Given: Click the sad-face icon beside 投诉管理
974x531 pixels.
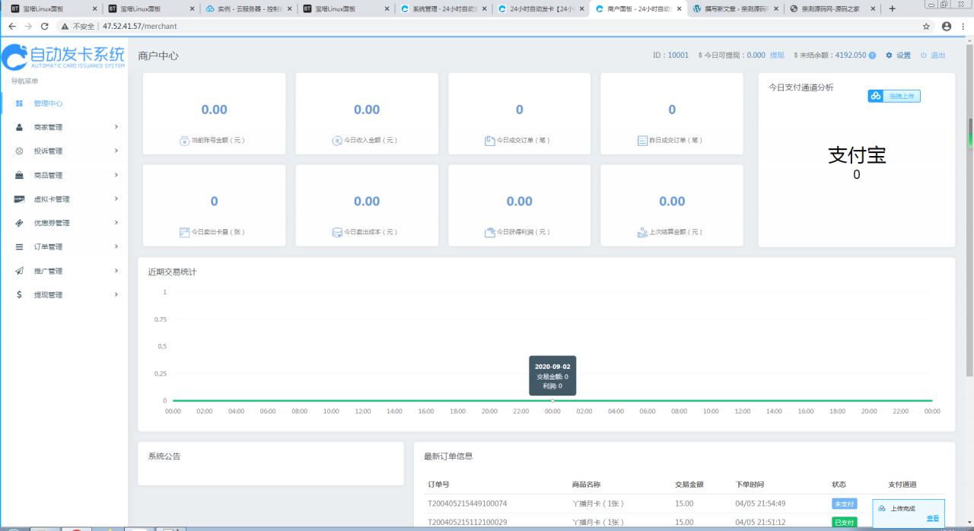Looking at the screenshot, I should [x=19, y=151].
